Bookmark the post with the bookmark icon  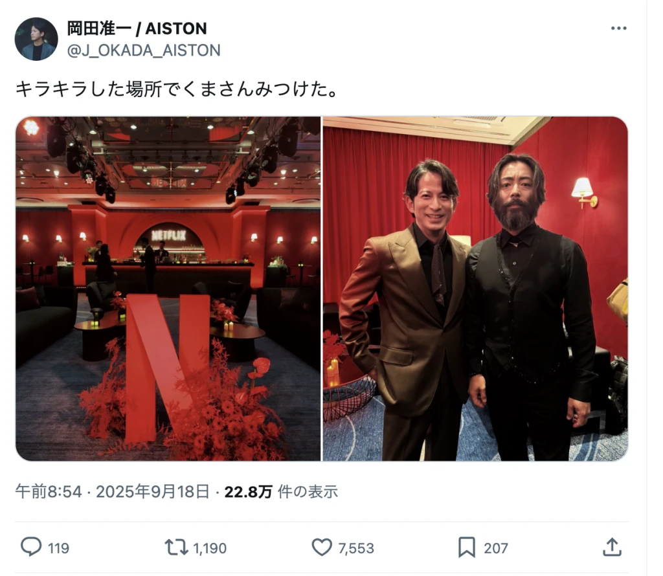[x=467, y=548]
